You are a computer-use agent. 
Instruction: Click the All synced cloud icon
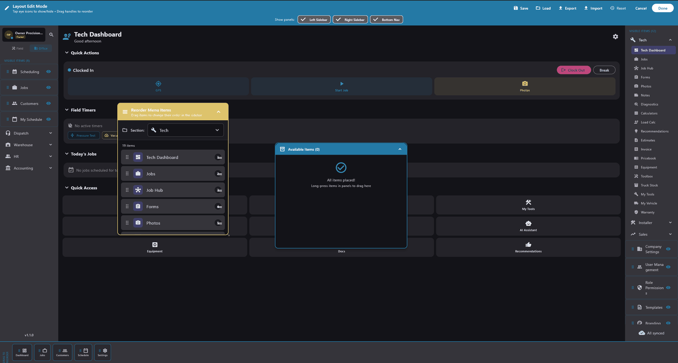[x=642, y=333]
